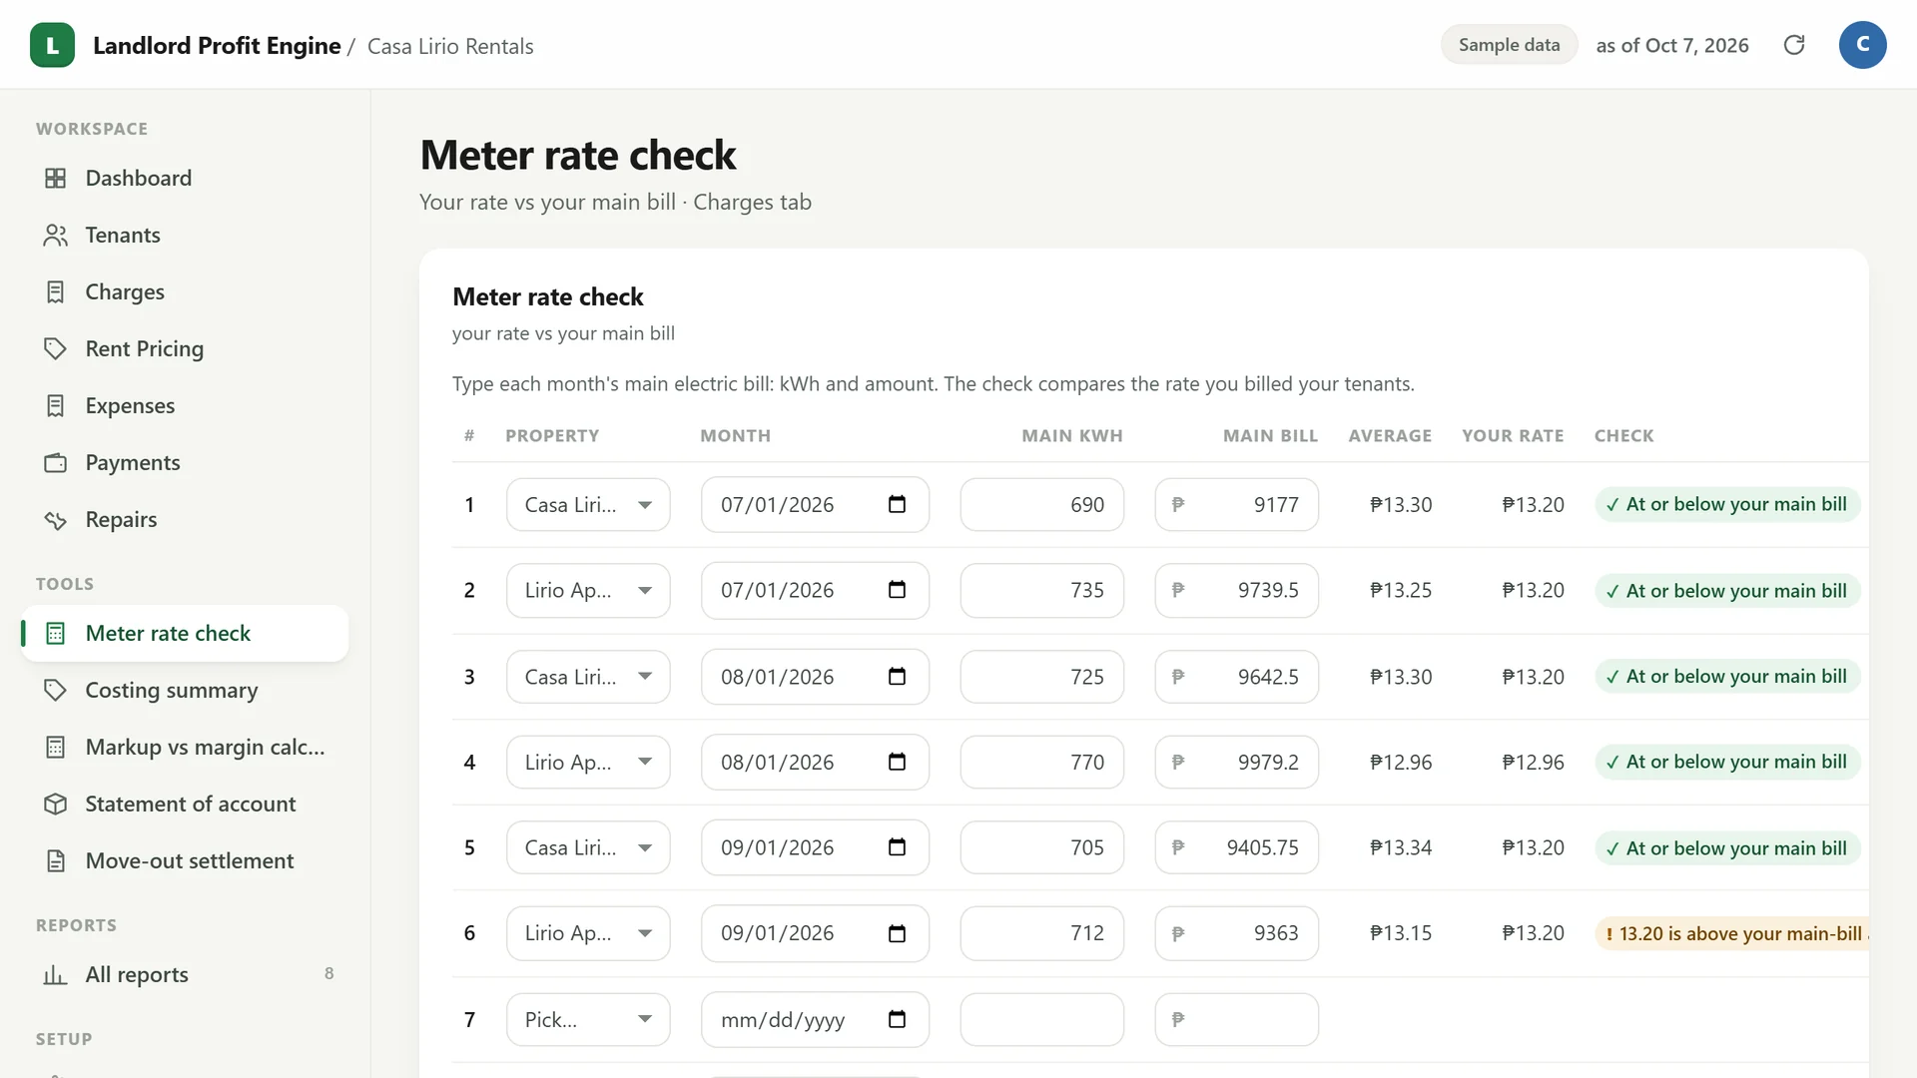Image resolution: width=1917 pixels, height=1078 pixels.
Task: Edit row 2 main bill field 9739.5
Action: [1236, 590]
